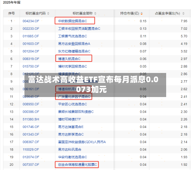
Task: Open fund code 008950.OF
Action: coord(31,104)
